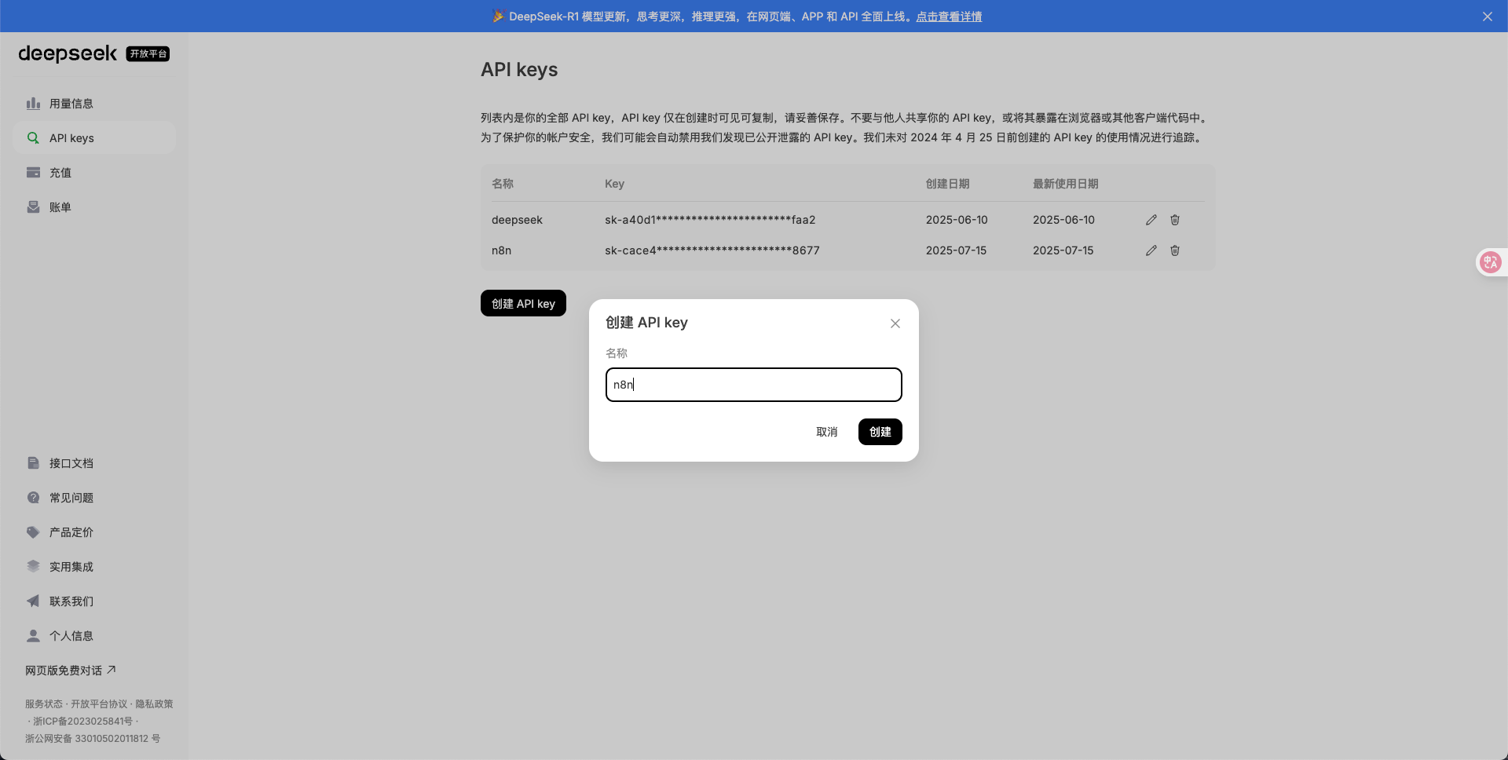Delete the deepseek API key with trash icon
This screenshot has width=1508, height=760.
pos(1175,220)
